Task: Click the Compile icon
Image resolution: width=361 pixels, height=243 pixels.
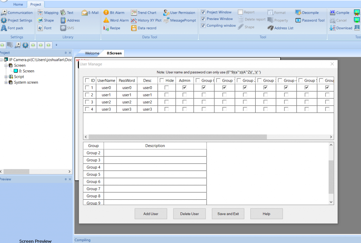Action: (332, 13)
